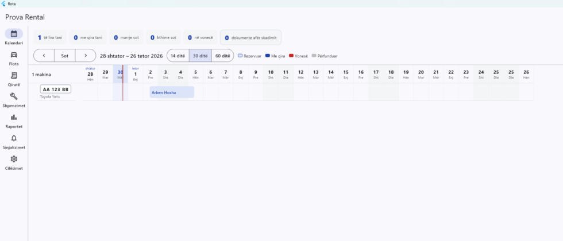Open Shpenzimet wrench icon

14,96
